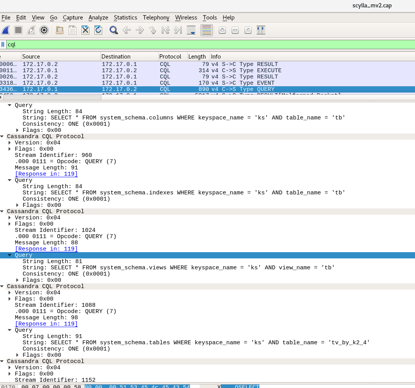Expand the Version: 0x04 field
Image resolution: width=415 pixels, height=388 pixels.
tap(9, 292)
